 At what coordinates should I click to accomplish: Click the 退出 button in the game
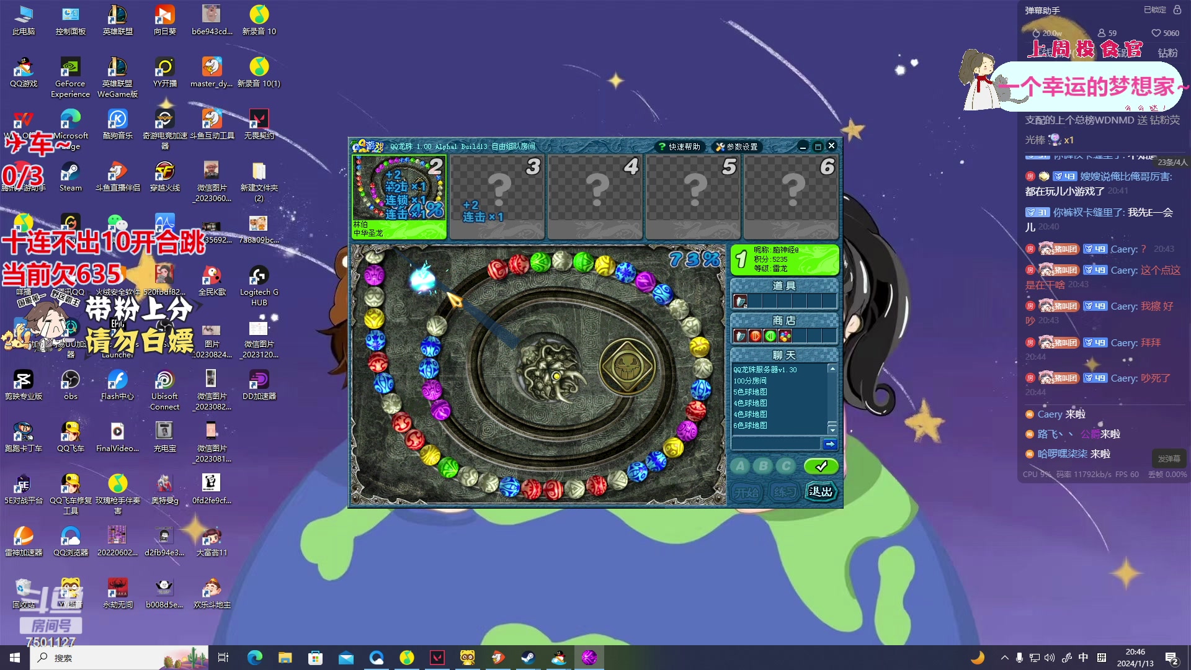[x=821, y=492]
